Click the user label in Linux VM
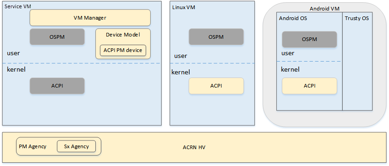Screen dimensions: 389x166 click(x=181, y=56)
